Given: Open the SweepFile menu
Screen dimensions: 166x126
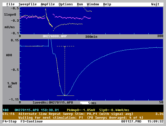Looking at the screenshot, I should point(27,4).
